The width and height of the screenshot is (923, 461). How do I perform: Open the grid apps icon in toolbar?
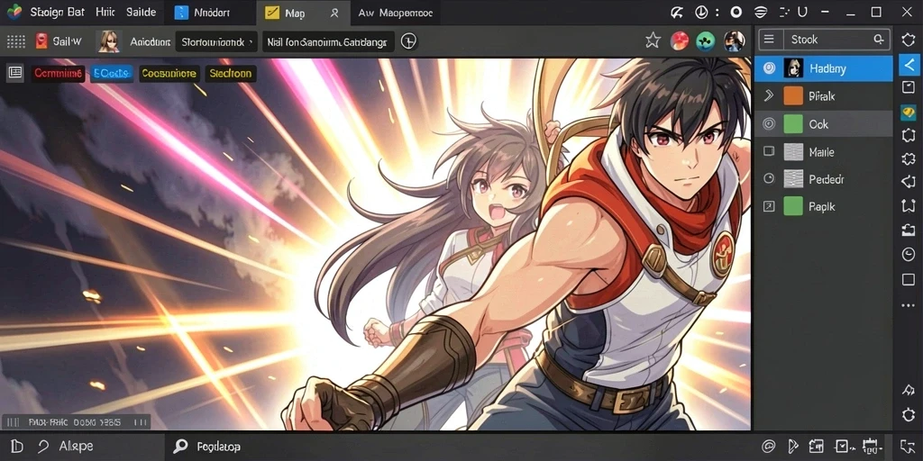[15, 41]
